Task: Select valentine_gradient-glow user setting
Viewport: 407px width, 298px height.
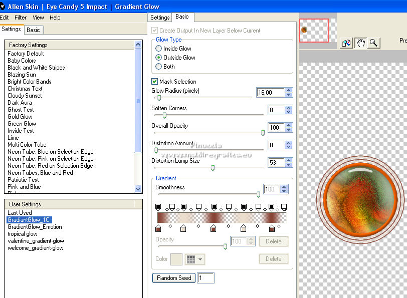Action: click(x=36, y=241)
